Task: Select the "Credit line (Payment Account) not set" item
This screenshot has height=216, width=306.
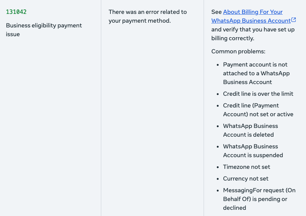Action: [x=258, y=110]
